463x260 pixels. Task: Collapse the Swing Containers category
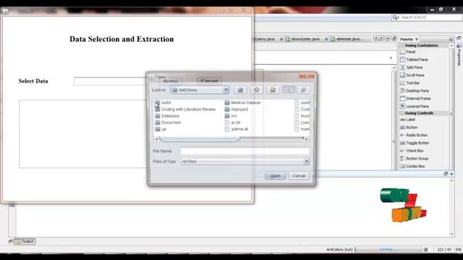tap(402, 45)
